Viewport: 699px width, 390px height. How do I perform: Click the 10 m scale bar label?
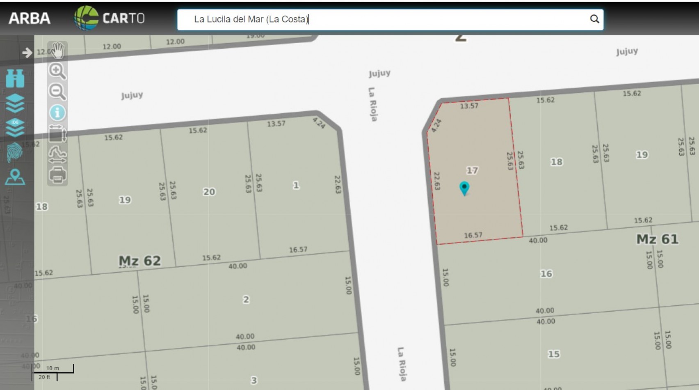click(x=53, y=368)
